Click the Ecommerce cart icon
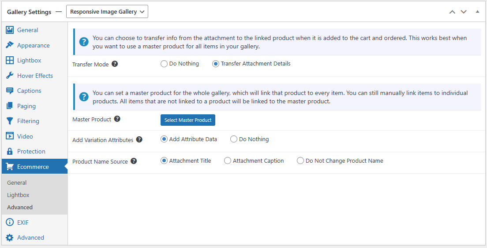 [x=10, y=167]
